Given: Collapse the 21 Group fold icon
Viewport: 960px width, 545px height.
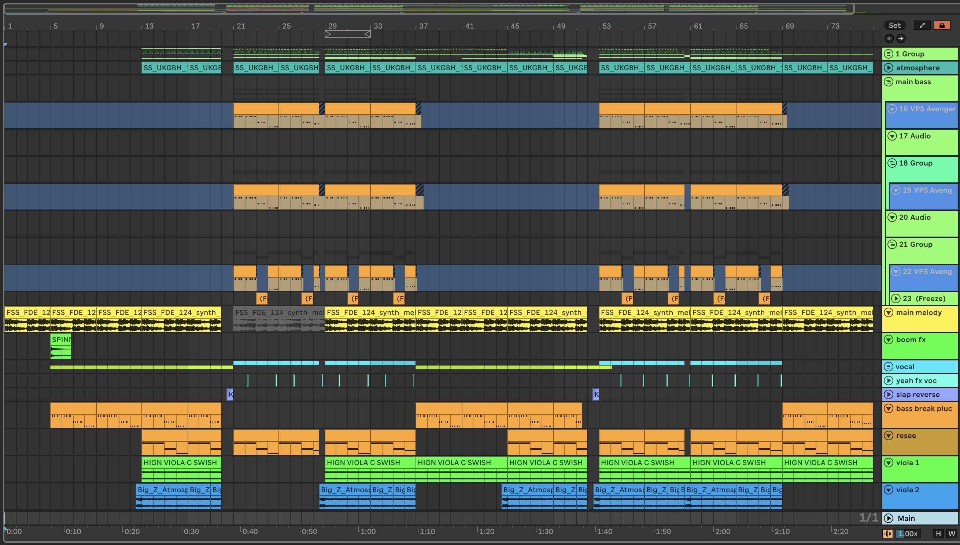Looking at the screenshot, I should point(892,244).
